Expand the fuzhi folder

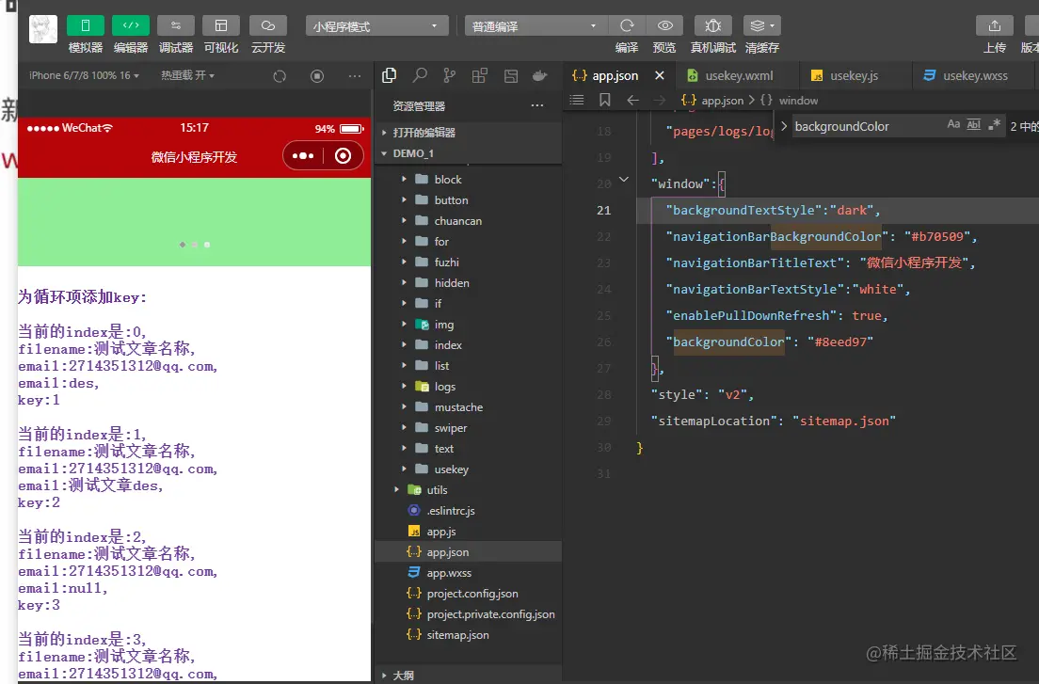[469, 262]
